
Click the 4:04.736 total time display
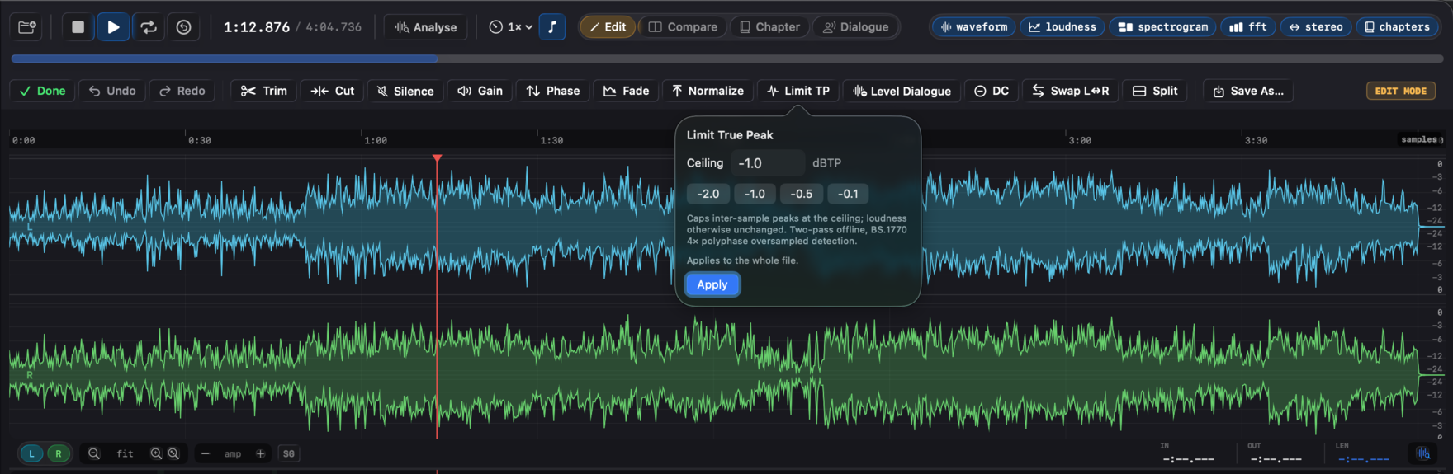click(334, 27)
